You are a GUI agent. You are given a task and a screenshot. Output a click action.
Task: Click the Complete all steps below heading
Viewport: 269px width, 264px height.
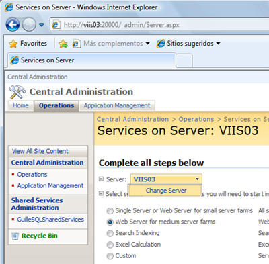[151, 163]
